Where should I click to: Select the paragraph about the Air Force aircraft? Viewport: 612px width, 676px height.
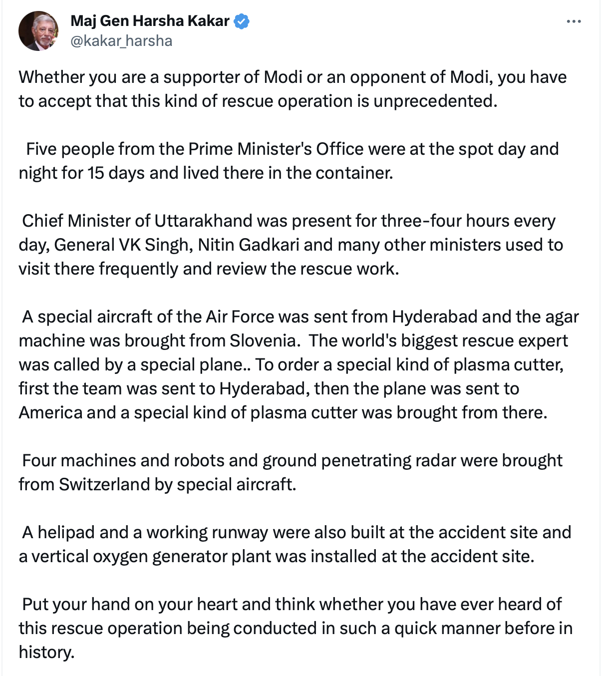[x=299, y=364]
